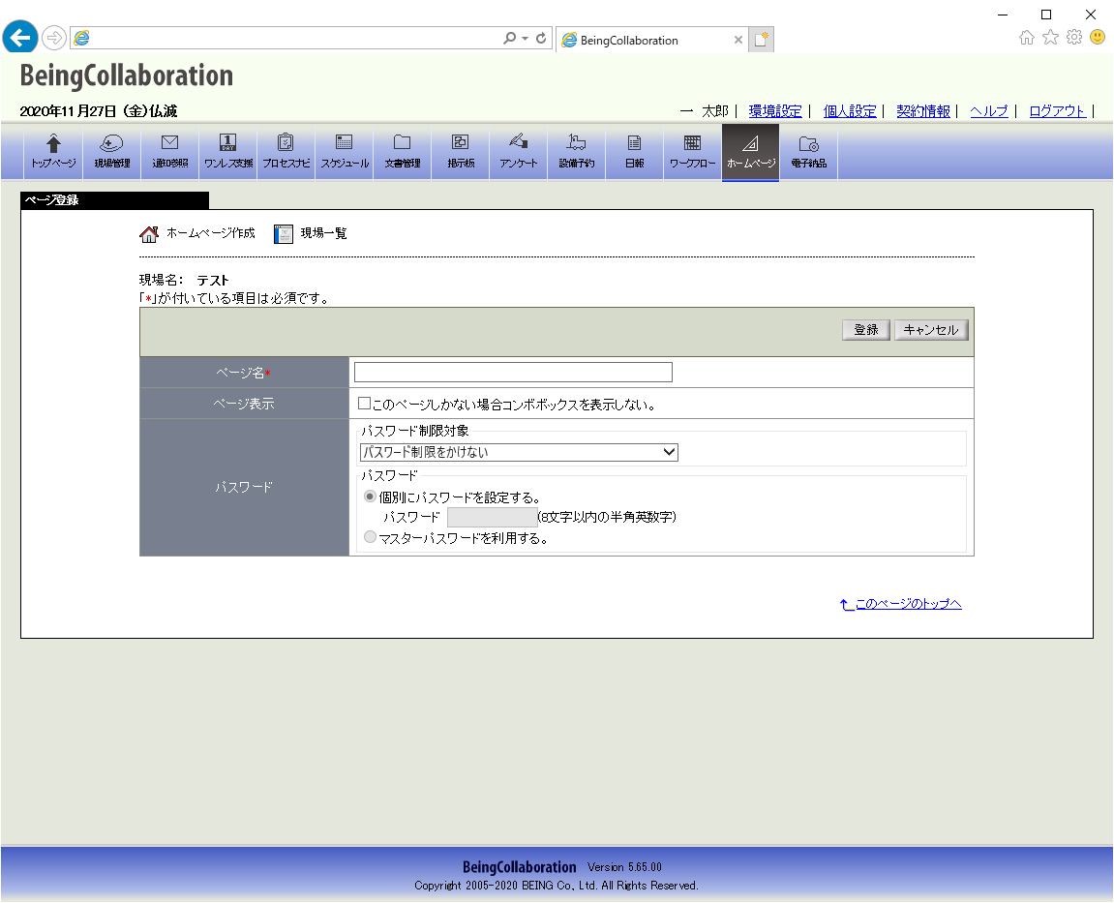Click the address bar search magnifier icon

tap(509, 38)
